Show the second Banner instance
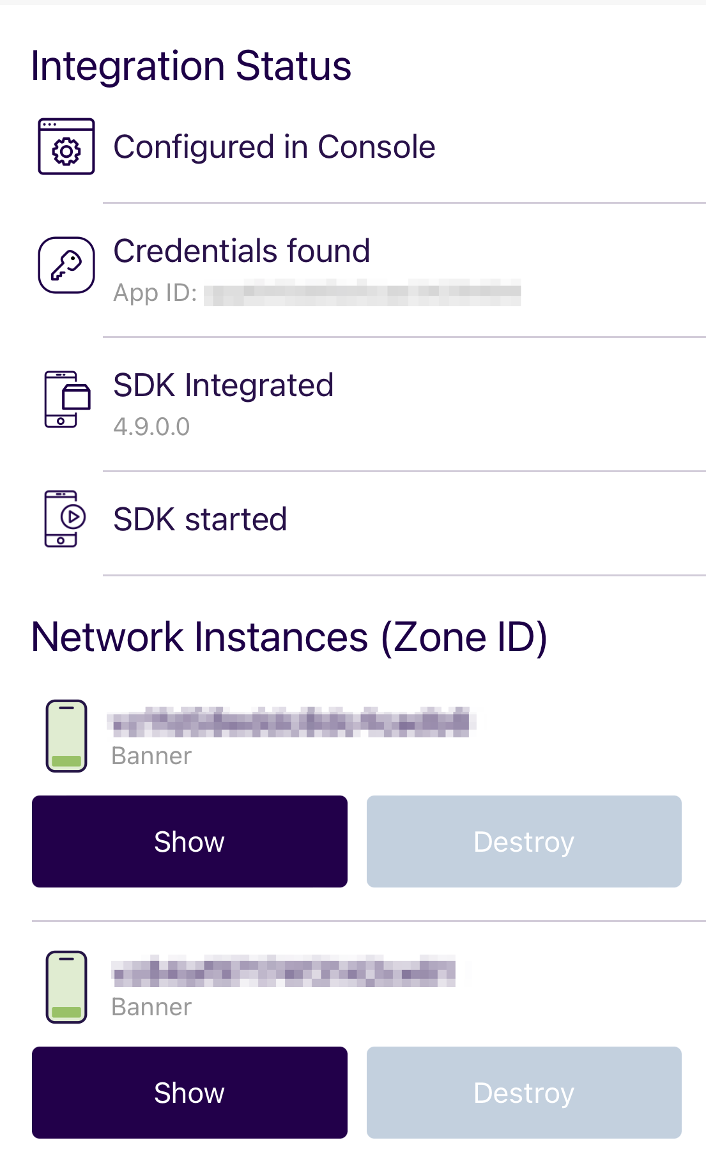 [190, 1093]
